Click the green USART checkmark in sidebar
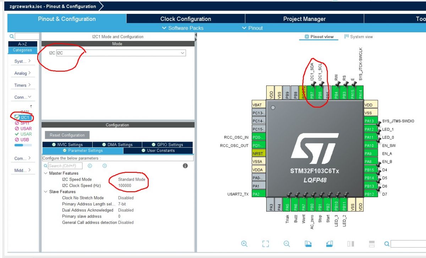The width and height of the screenshot is (426, 258). pyautogui.click(x=17, y=134)
